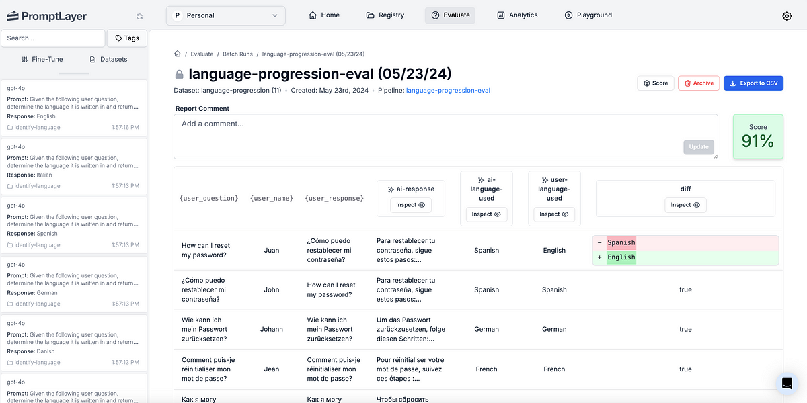Image resolution: width=807 pixels, height=403 pixels.
Task: Open the chat support widget icon
Action: point(786,383)
